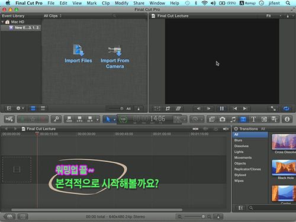Go to the next edit point

pyautogui.click(x=245, y=108)
